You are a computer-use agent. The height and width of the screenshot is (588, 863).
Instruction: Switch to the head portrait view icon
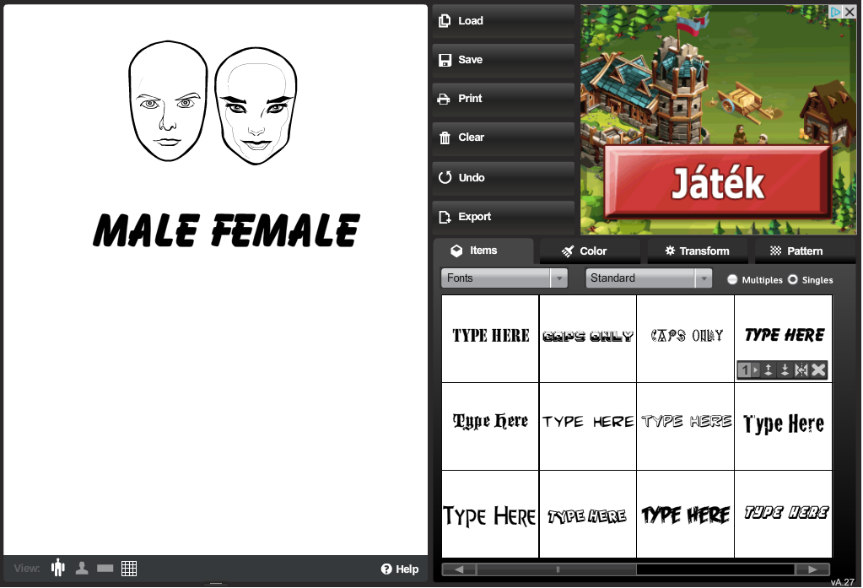(82, 568)
